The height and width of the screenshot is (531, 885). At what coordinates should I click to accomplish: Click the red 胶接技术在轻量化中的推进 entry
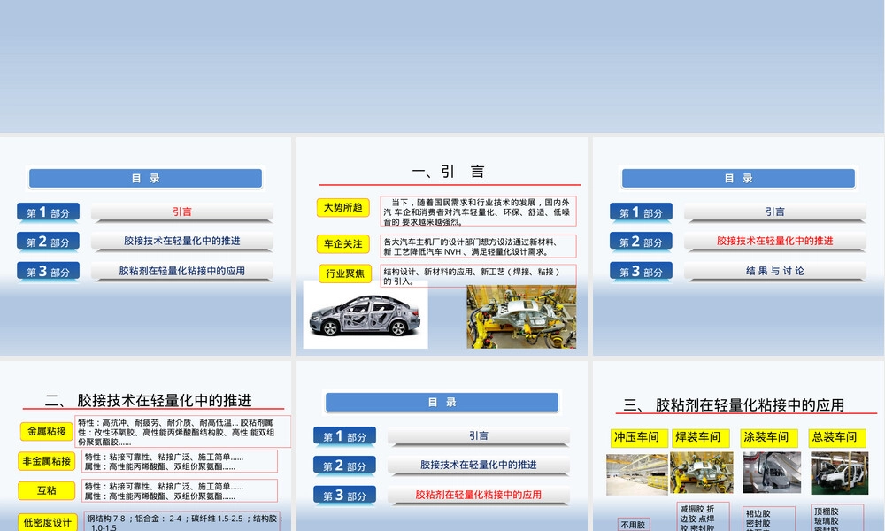775,241
